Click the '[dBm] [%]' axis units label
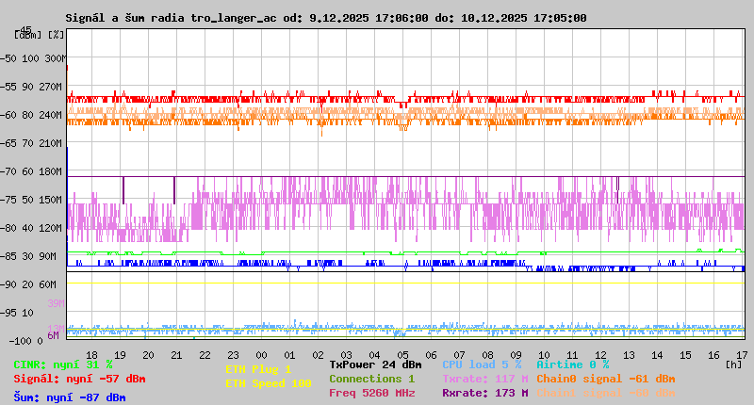This screenshot has height=405, width=754. pos(40,35)
